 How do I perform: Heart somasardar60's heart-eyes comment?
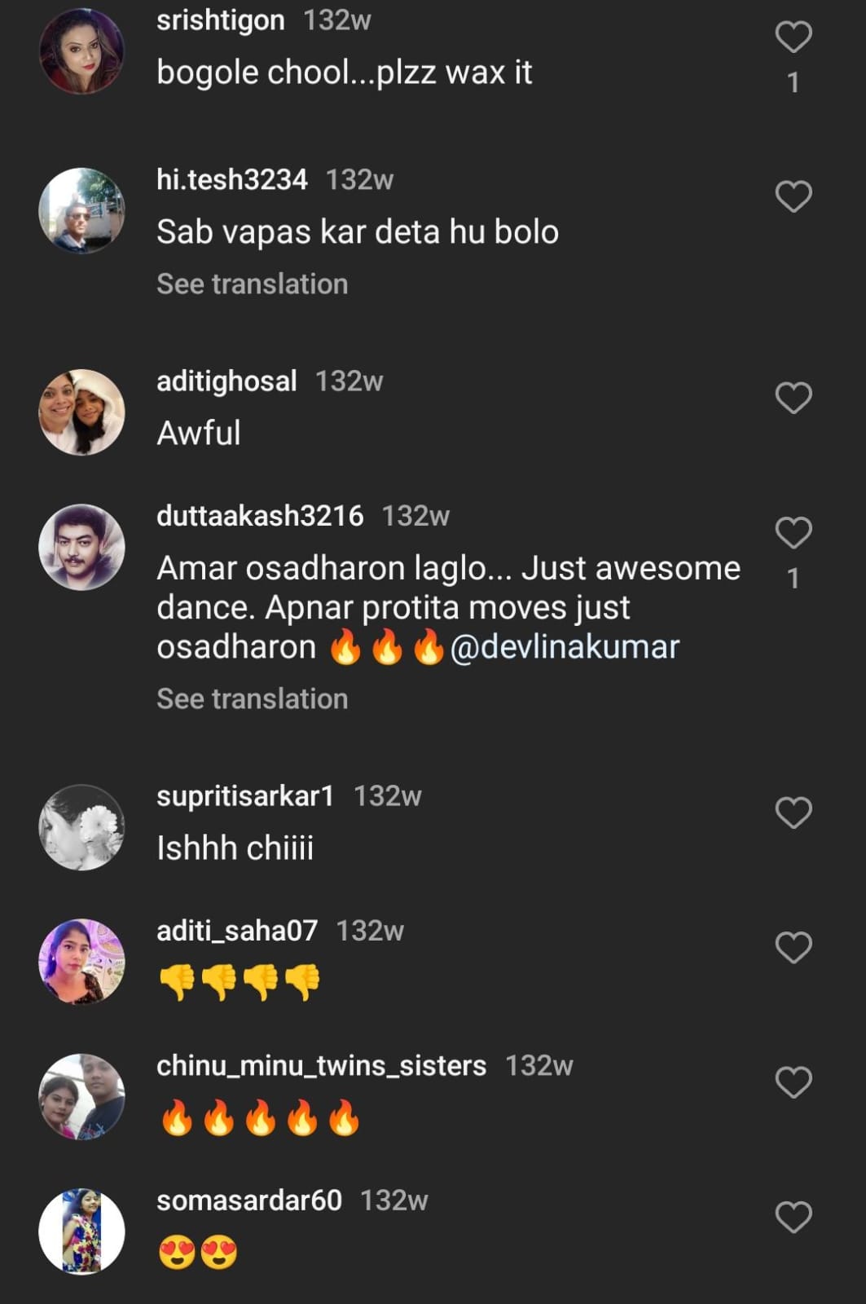click(x=793, y=1218)
